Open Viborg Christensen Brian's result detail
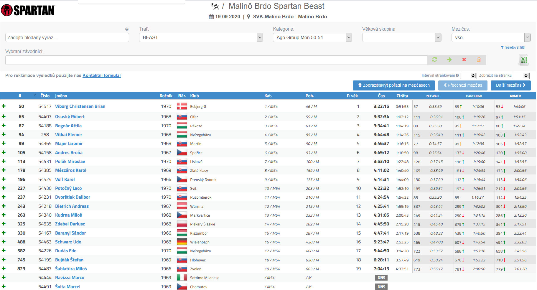537x290 pixels. [x=80, y=106]
